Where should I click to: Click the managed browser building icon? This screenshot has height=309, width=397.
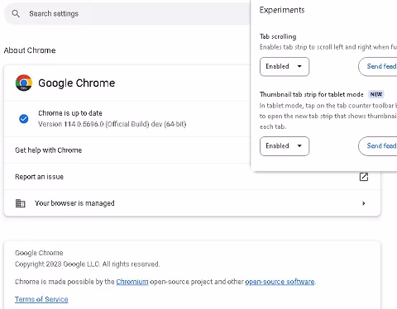point(20,203)
